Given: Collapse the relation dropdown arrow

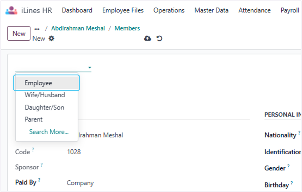Looking at the screenshot, I should [90, 68].
